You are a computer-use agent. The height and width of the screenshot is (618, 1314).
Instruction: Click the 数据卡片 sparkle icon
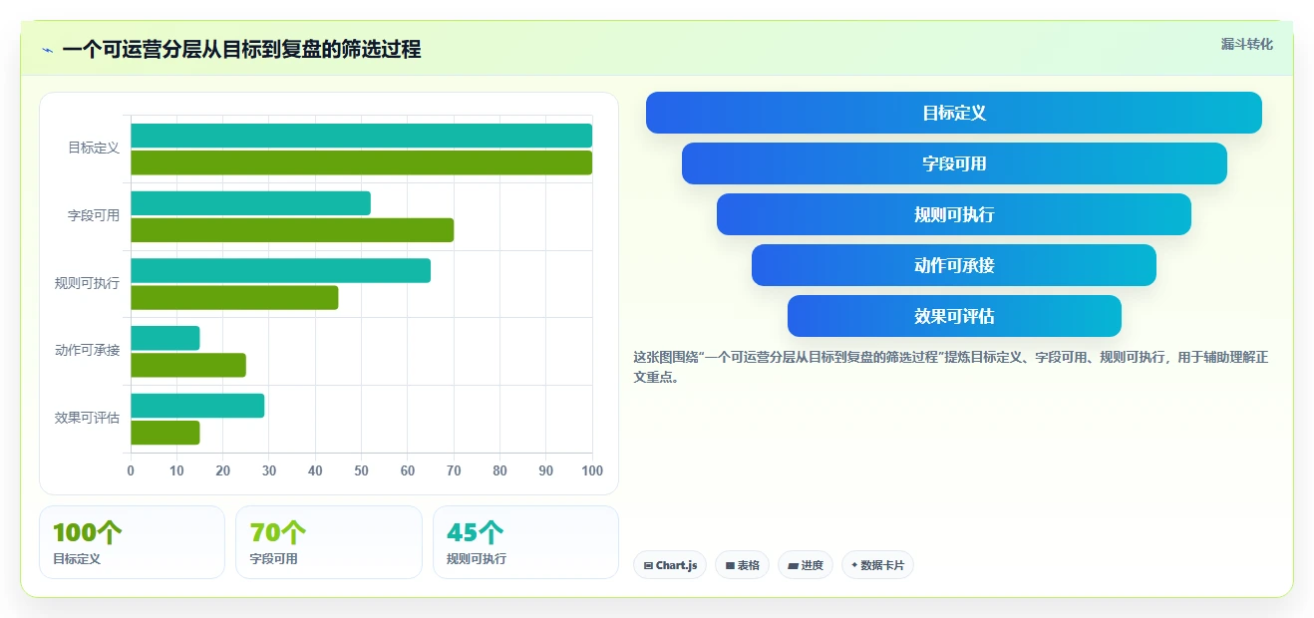click(x=854, y=565)
